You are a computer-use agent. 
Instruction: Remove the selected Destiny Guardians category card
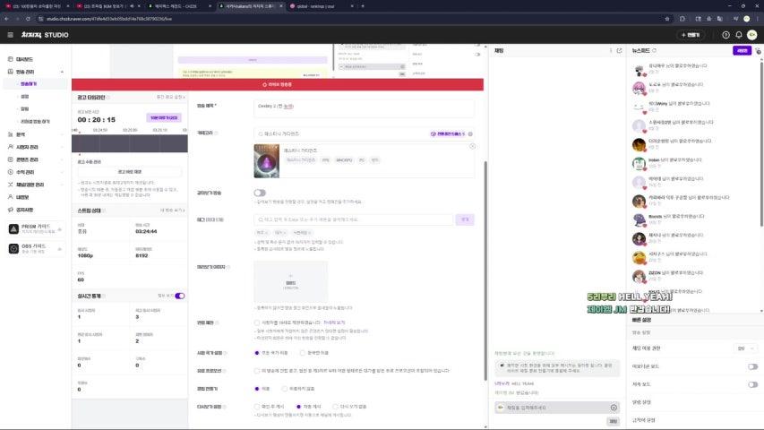472,146
